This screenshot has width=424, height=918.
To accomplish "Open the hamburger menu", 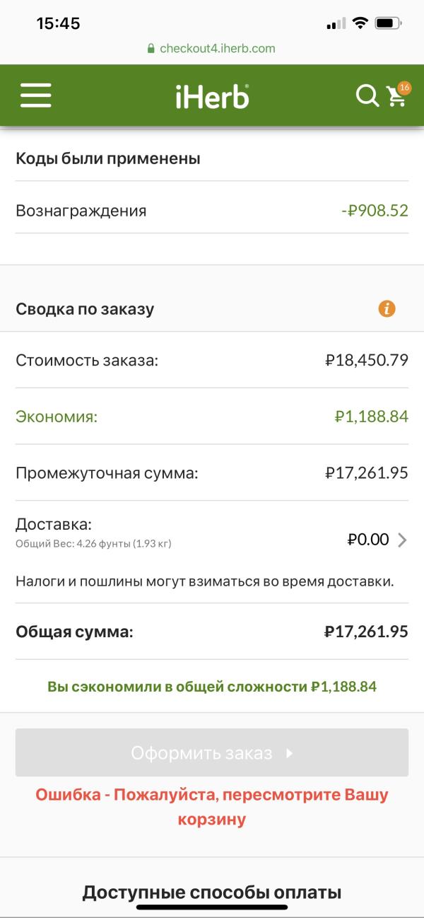I will [36, 95].
